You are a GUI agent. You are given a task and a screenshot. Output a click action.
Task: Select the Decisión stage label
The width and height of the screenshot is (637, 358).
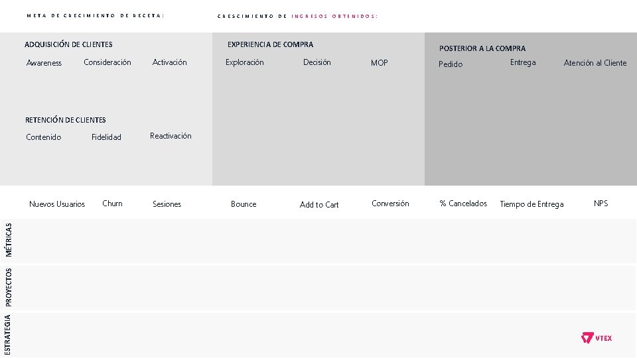pos(317,62)
